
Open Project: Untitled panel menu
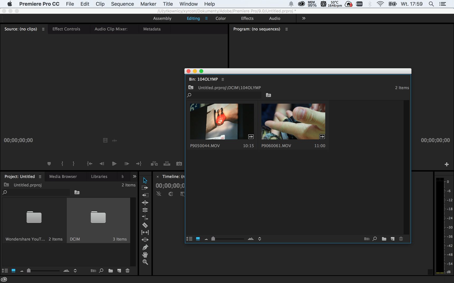pos(40,177)
